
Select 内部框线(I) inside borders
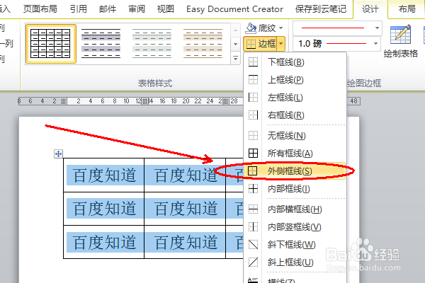[x=295, y=189]
